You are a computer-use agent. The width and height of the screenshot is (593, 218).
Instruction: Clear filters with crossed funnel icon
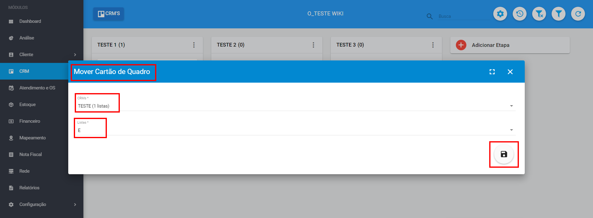539,14
